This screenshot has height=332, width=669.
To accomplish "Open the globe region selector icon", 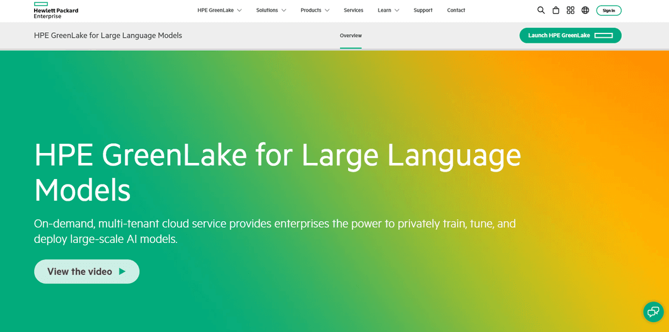I will tap(585, 11).
